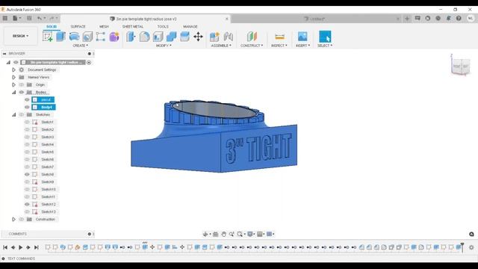The width and height of the screenshot is (478, 269).
Task: Open the notifications bell icon
Action: point(448,18)
